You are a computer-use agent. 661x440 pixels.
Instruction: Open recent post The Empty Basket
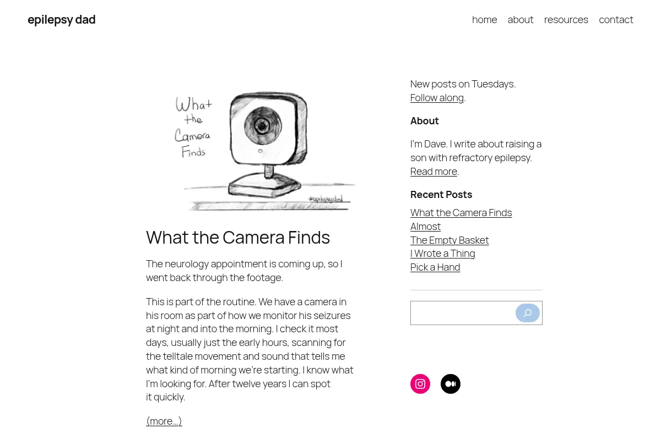coord(449,240)
